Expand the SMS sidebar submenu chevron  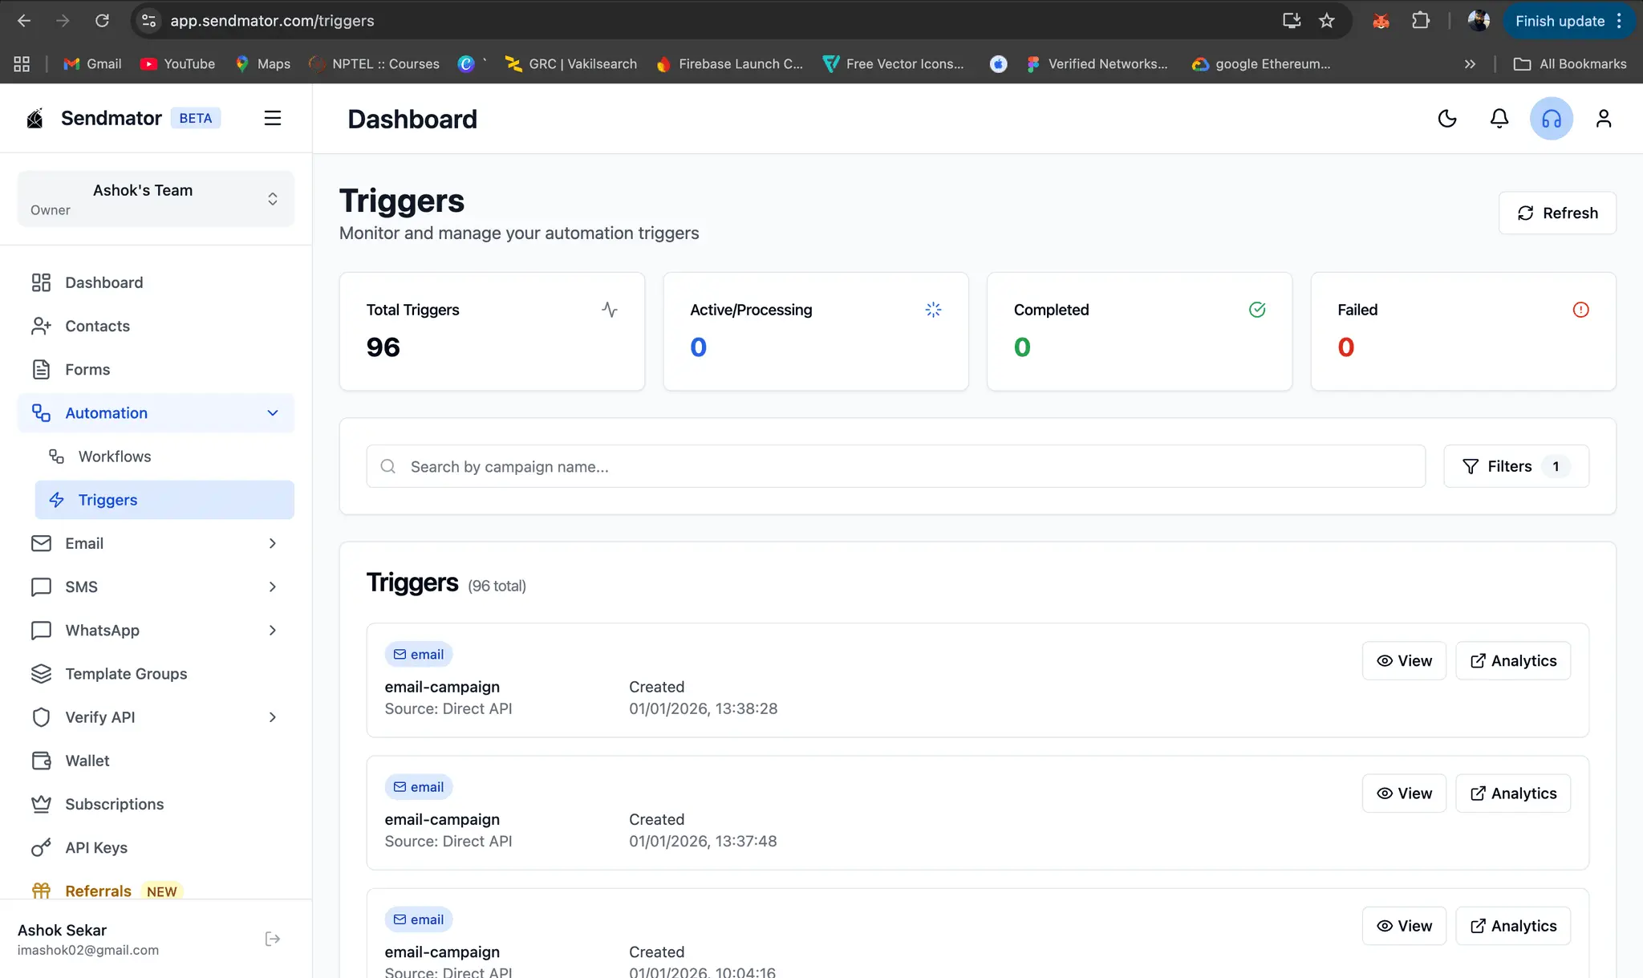tap(273, 586)
